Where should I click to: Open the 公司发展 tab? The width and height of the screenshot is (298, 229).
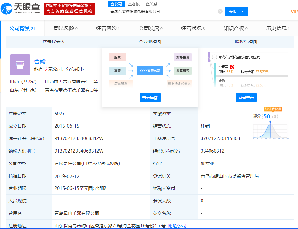(150, 28)
